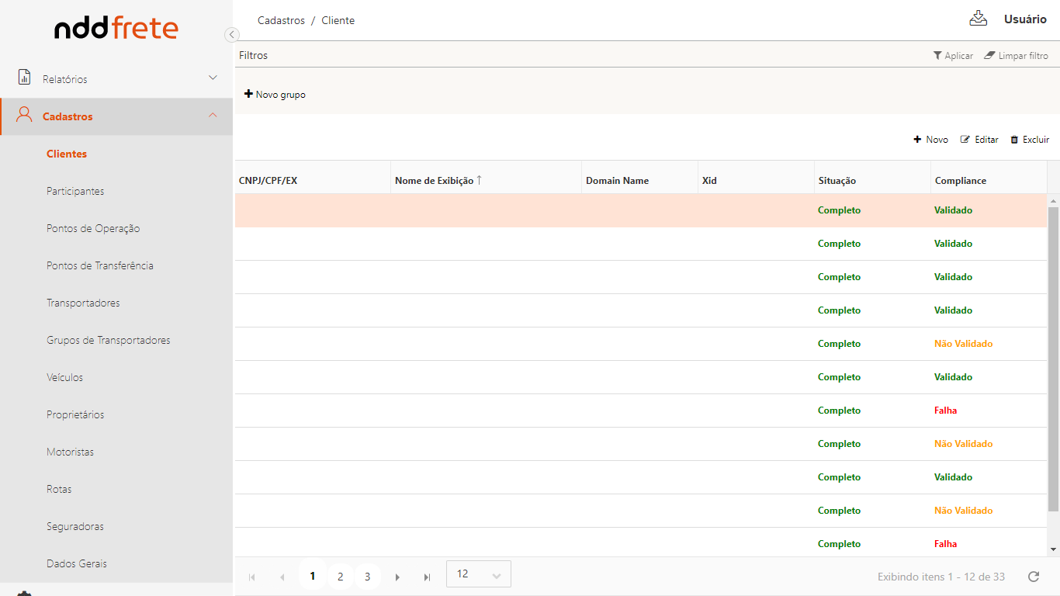Click Novo to create a client
The image size is (1060, 596).
pyautogui.click(x=930, y=140)
